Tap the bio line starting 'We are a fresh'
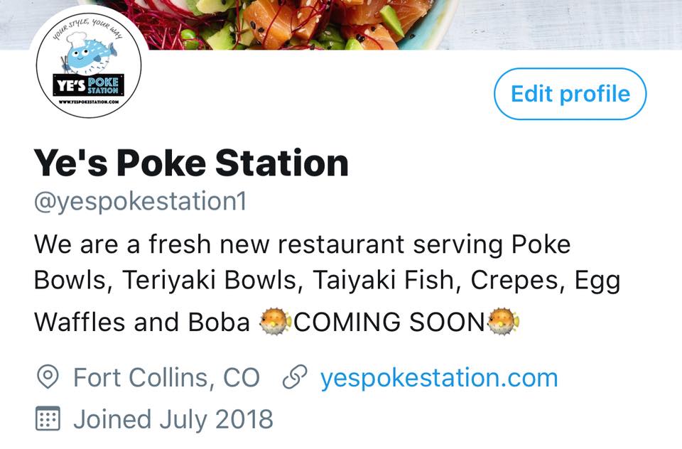682x449 pixels. pyautogui.click(x=303, y=244)
